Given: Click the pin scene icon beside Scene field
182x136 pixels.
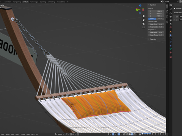Looking at the screenshot, I should [x=178, y=2].
